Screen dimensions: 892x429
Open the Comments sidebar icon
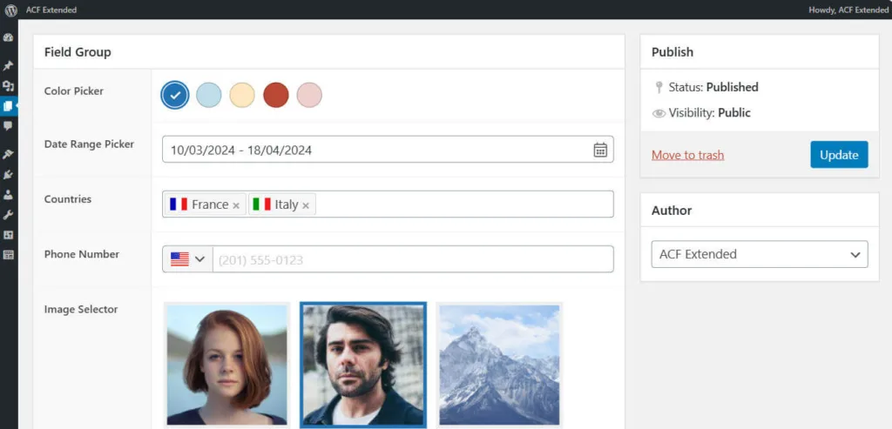click(8, 125)
